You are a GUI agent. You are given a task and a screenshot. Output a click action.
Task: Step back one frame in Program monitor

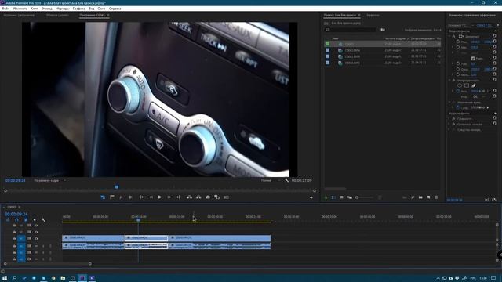point(151,197)
